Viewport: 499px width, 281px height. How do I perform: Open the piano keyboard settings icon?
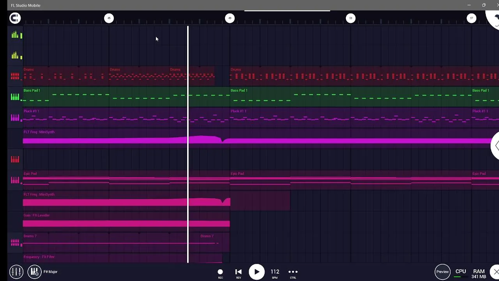coord(34,272)
